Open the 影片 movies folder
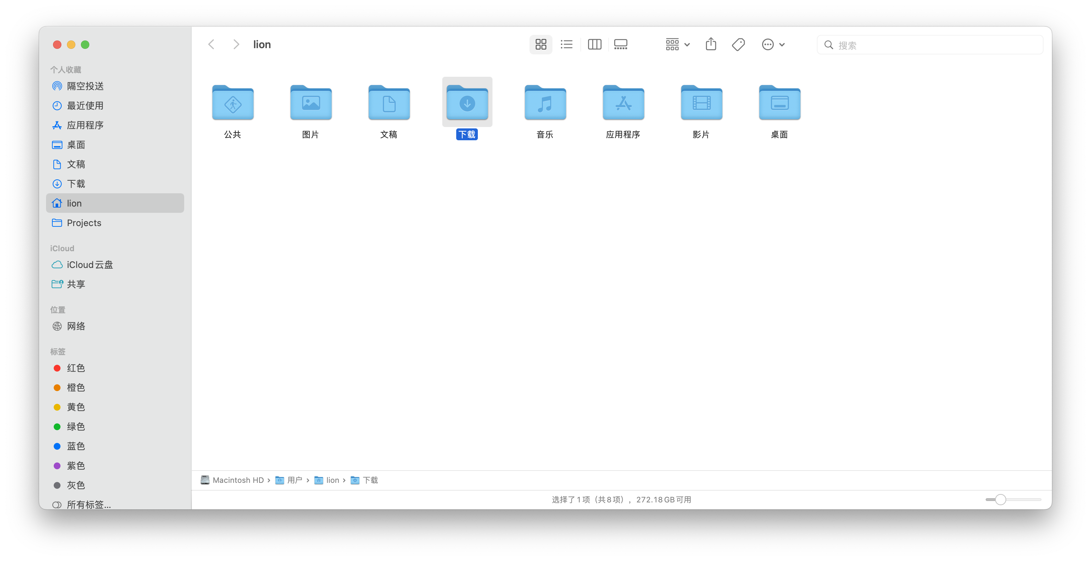The height and width of the screenshot is (561, 1091). click(x=701, y=103)
